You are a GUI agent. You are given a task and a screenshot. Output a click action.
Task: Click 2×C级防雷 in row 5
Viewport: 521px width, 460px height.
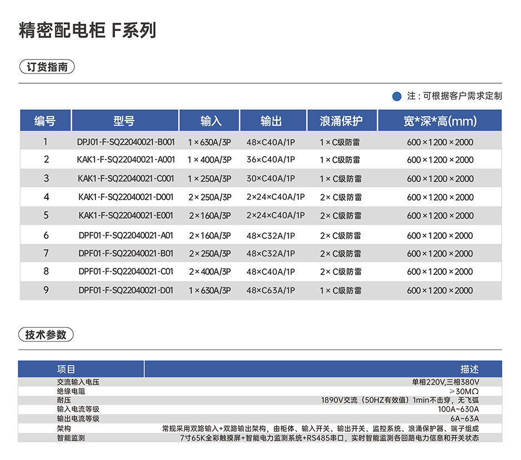pos(340,216)
